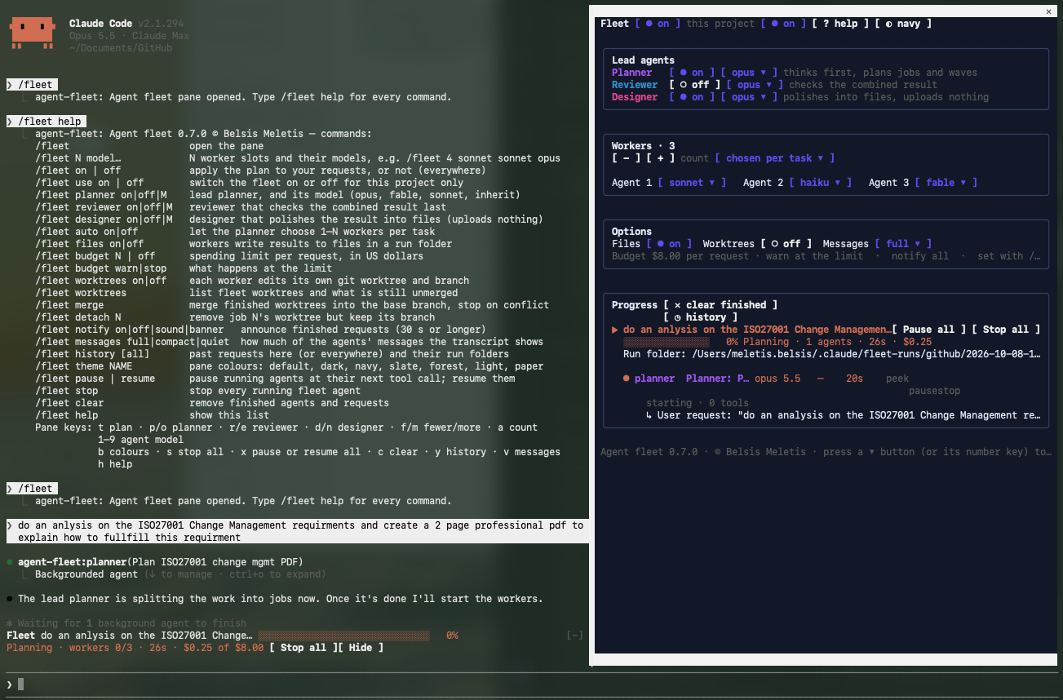Toggle the main Fleet on/off switch
The width and height of the screenshot is (1063, 700).
657,24
